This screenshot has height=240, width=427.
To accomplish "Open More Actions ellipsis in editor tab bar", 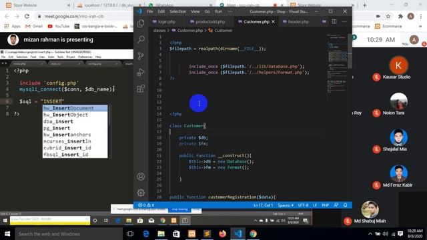I will pyautogui.click(x=344, y=21).
